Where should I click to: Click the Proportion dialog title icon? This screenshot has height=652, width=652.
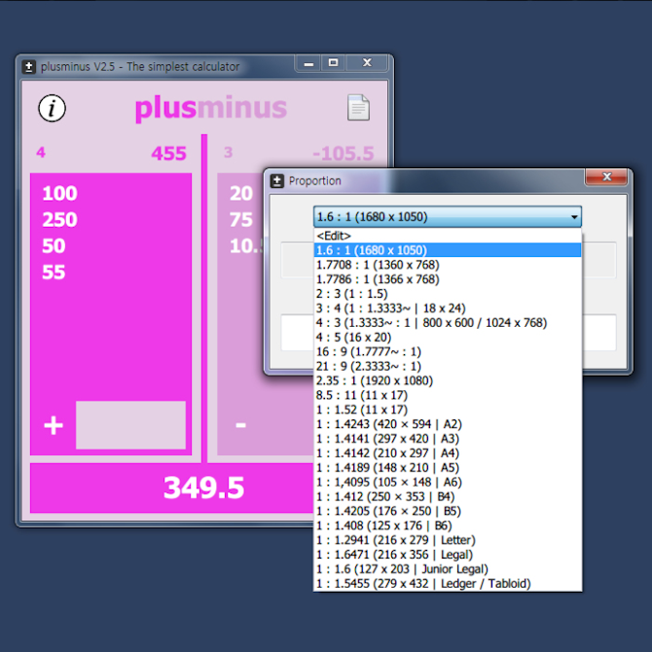click(x=277, y=180)
